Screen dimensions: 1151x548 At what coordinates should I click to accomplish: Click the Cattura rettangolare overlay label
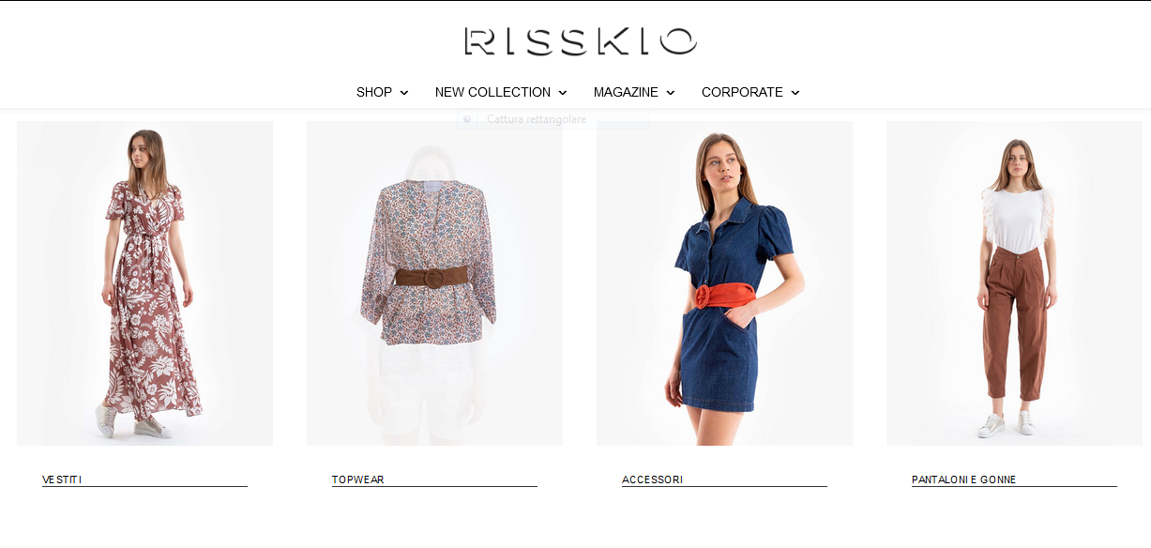537,119
